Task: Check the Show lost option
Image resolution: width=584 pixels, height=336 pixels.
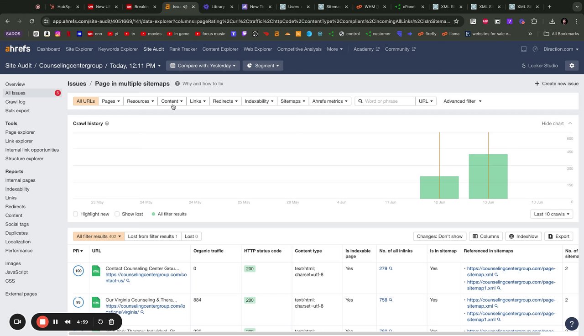Action: [117, 214]
